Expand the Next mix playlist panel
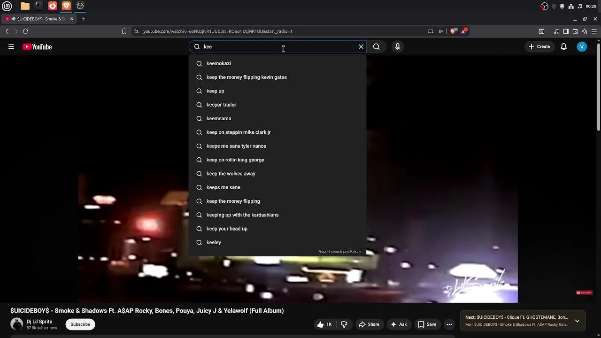 pyautogui.click(x=577, y=321)
